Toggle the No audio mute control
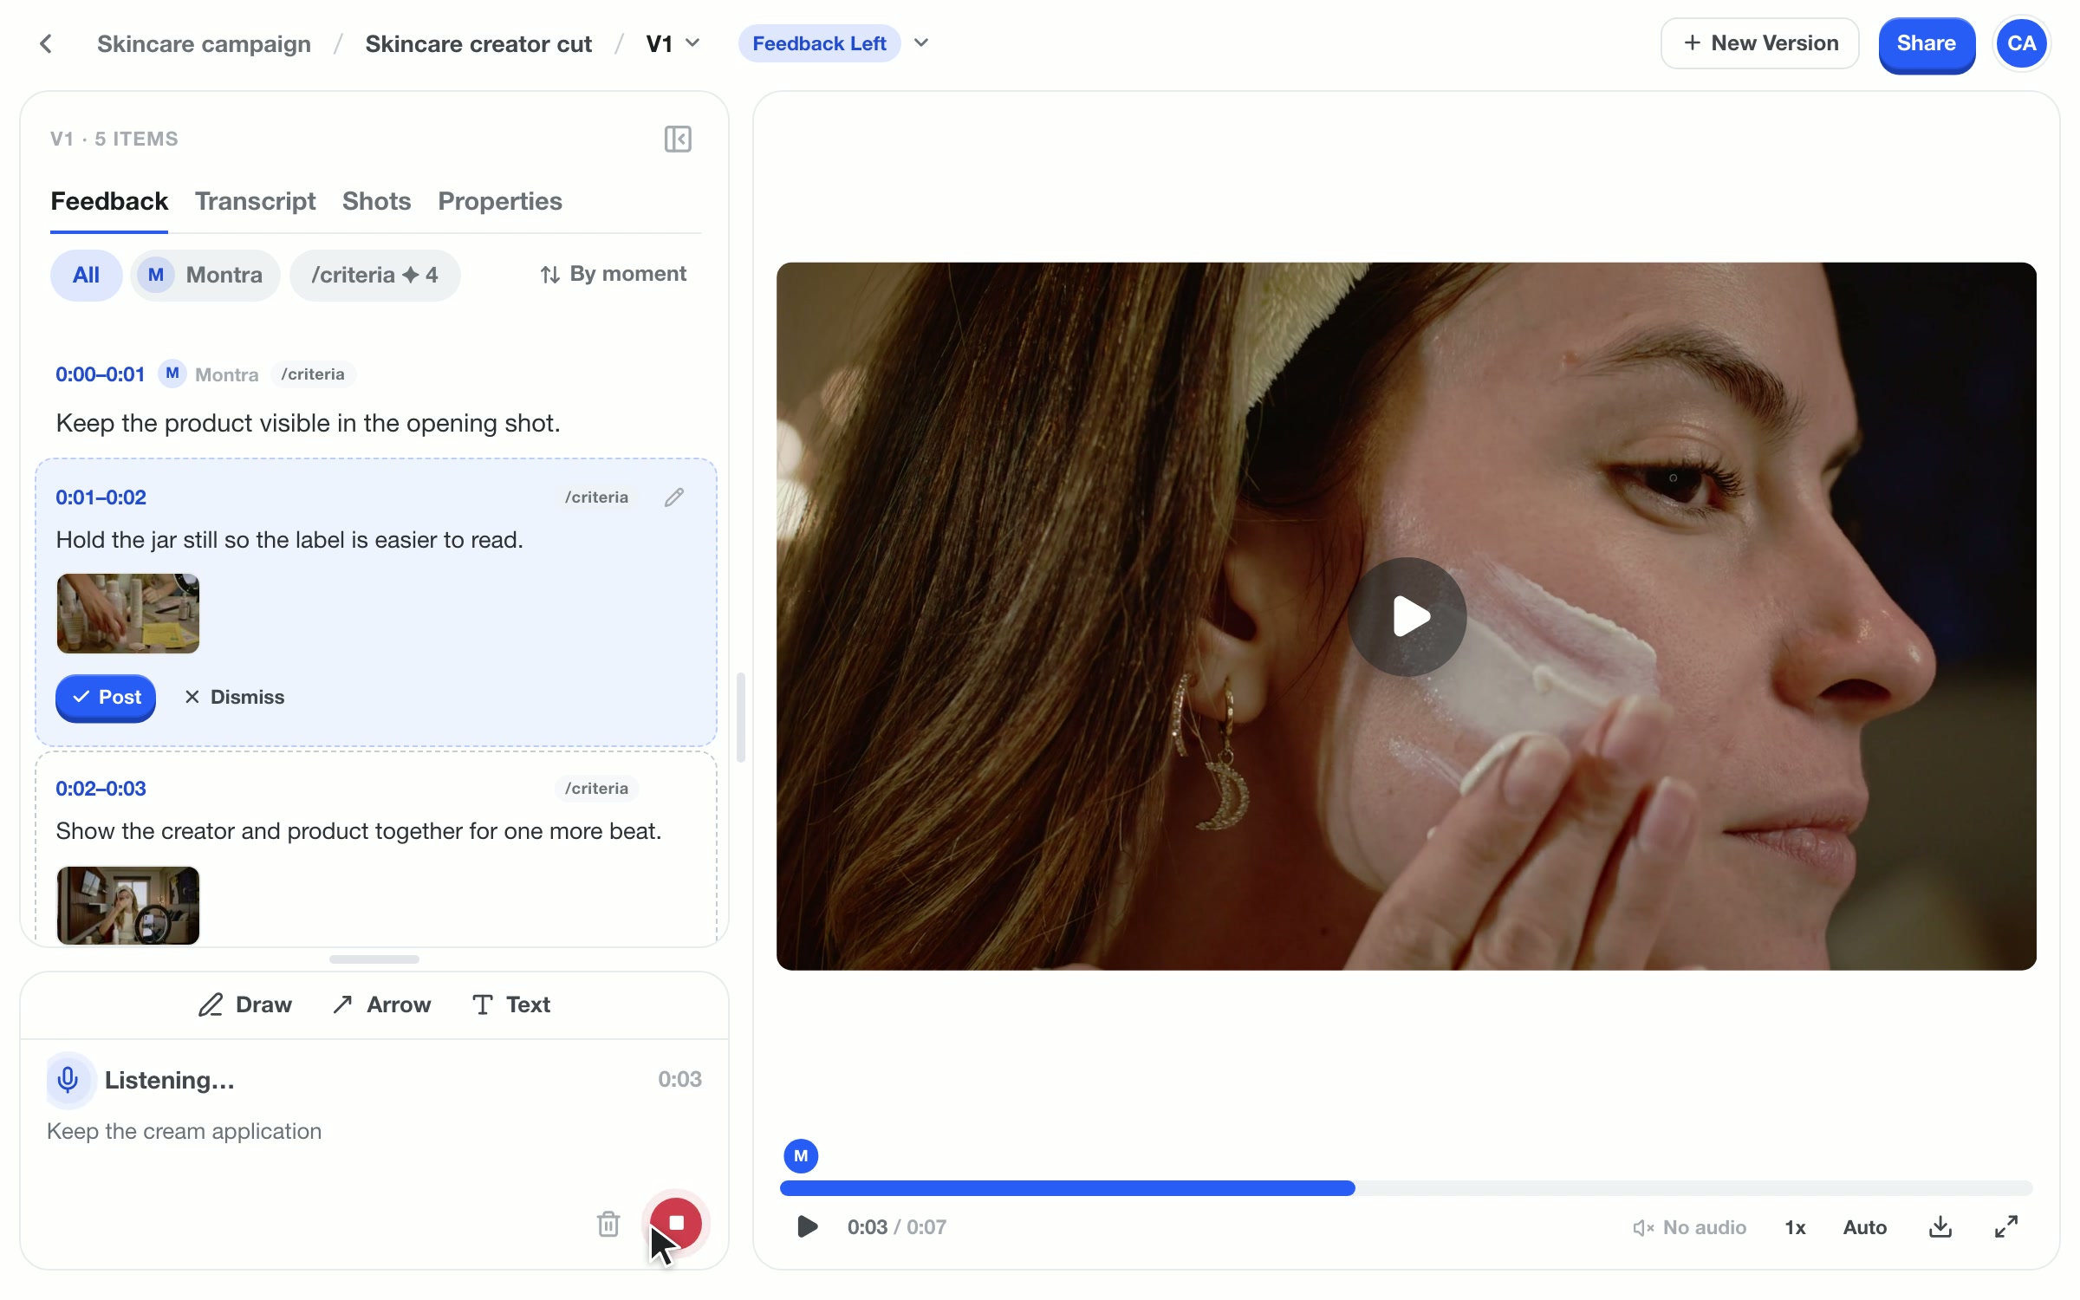2080x1300 pixels. (1689, 1227)
